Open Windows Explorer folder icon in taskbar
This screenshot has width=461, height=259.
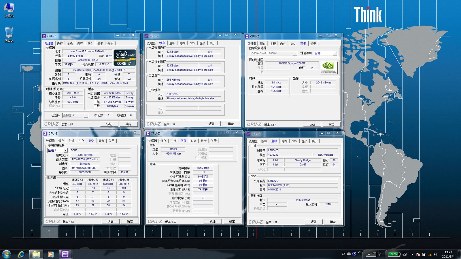[36, 254]
